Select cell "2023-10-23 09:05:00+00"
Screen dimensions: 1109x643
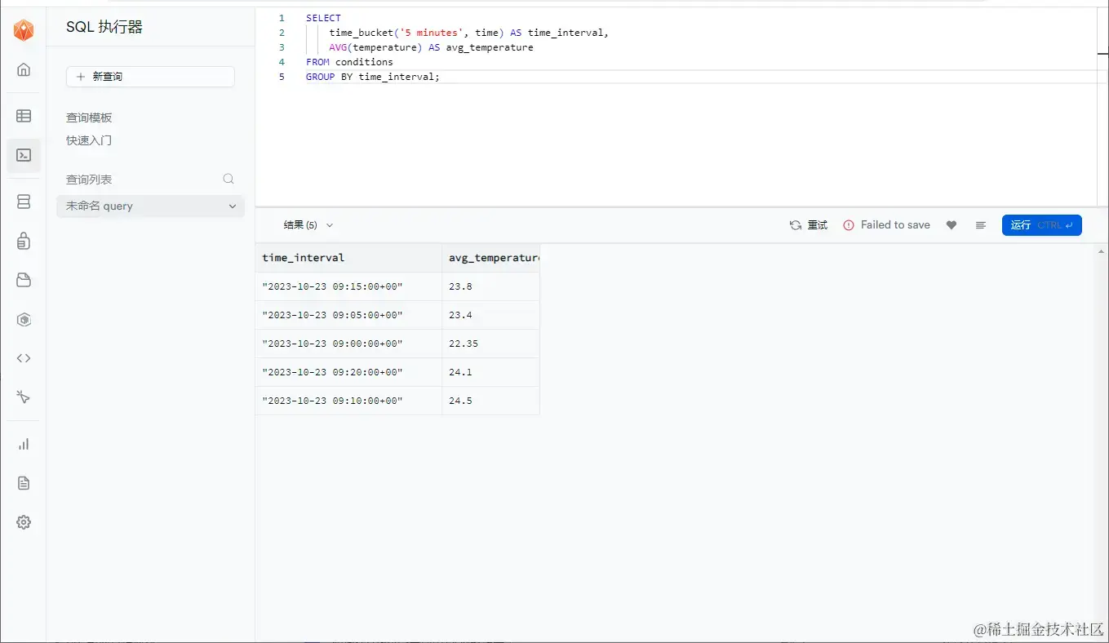click(x=348, y=315)
